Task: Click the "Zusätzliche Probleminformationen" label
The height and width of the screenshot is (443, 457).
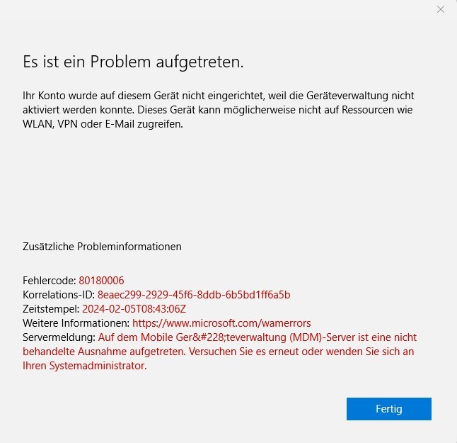Action: [102, 247]
